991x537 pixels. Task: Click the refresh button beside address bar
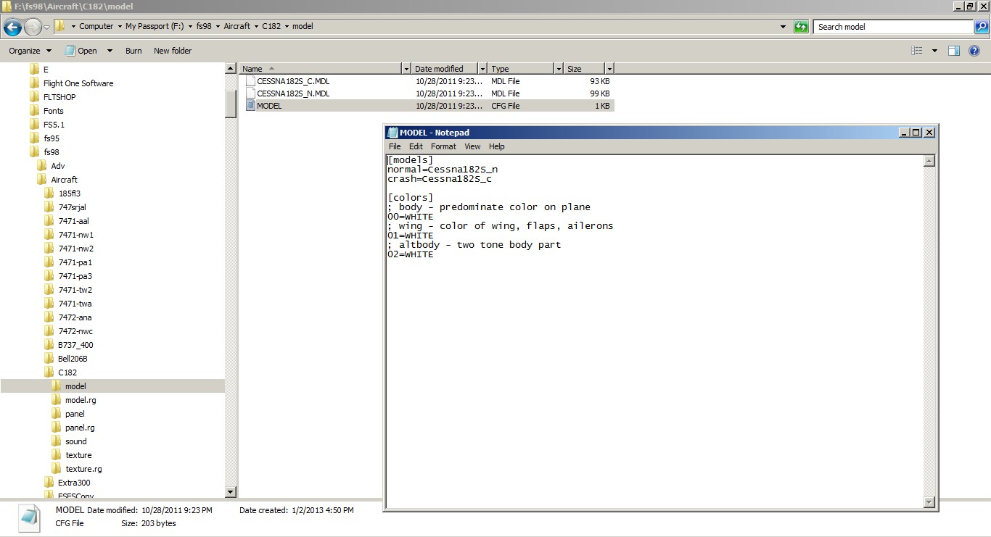pyautogui.click(x=801, y=27)
